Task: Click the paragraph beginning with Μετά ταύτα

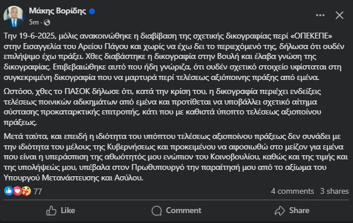Action: click(x=175, y=157)
